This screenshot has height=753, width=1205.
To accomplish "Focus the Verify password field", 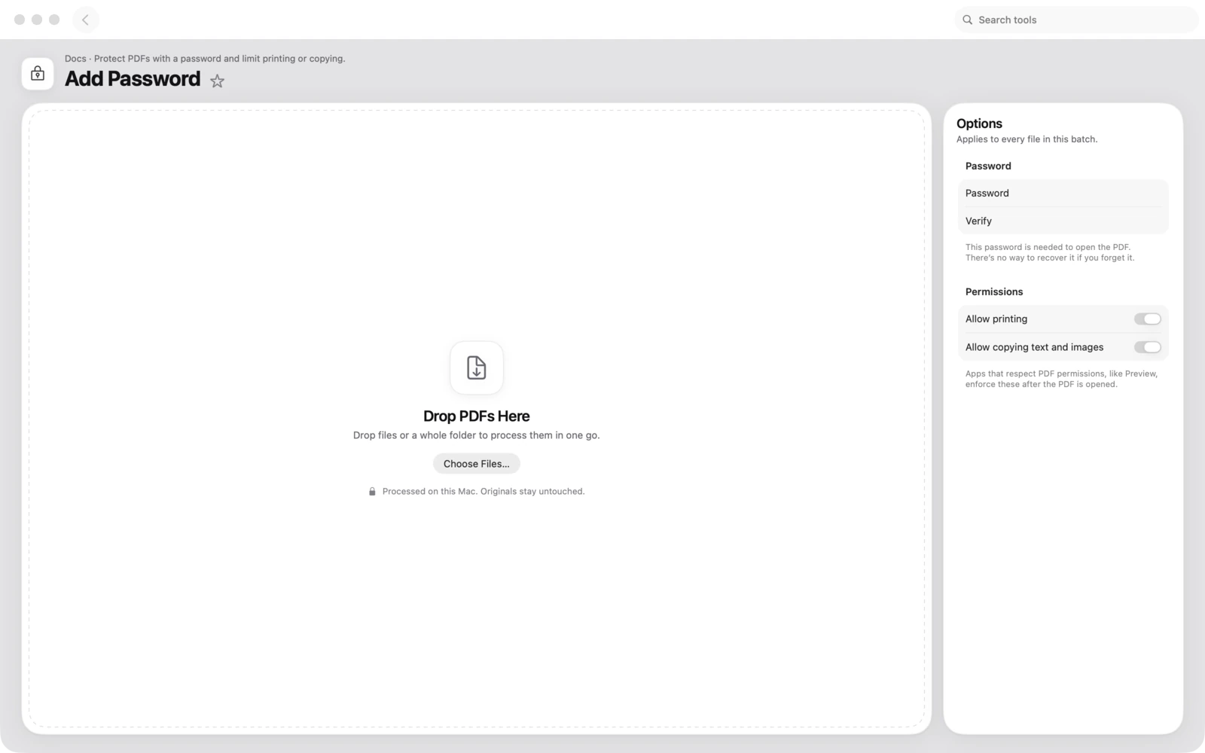I will [1063, 221].
